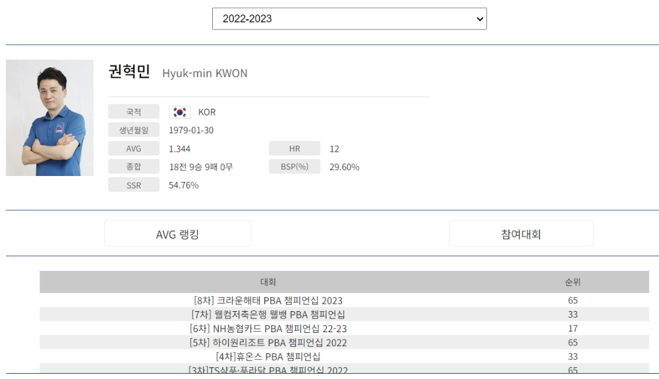This screenshot has width=659, height=379.
Task: Click record 18전 9승 9패 0무
Action: (x=201, y=167)
